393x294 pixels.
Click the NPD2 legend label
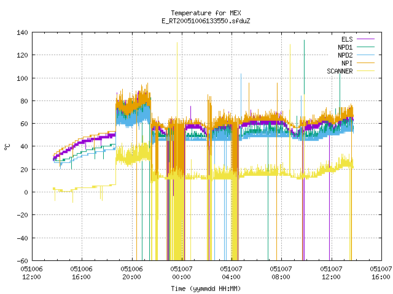345,55
